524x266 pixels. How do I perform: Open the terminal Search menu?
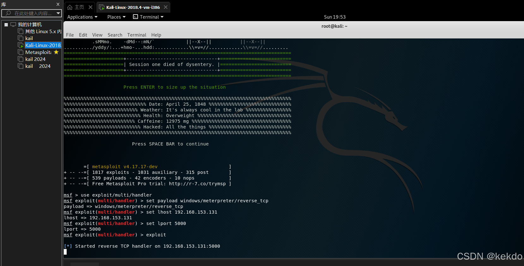[x=115, y=35]
